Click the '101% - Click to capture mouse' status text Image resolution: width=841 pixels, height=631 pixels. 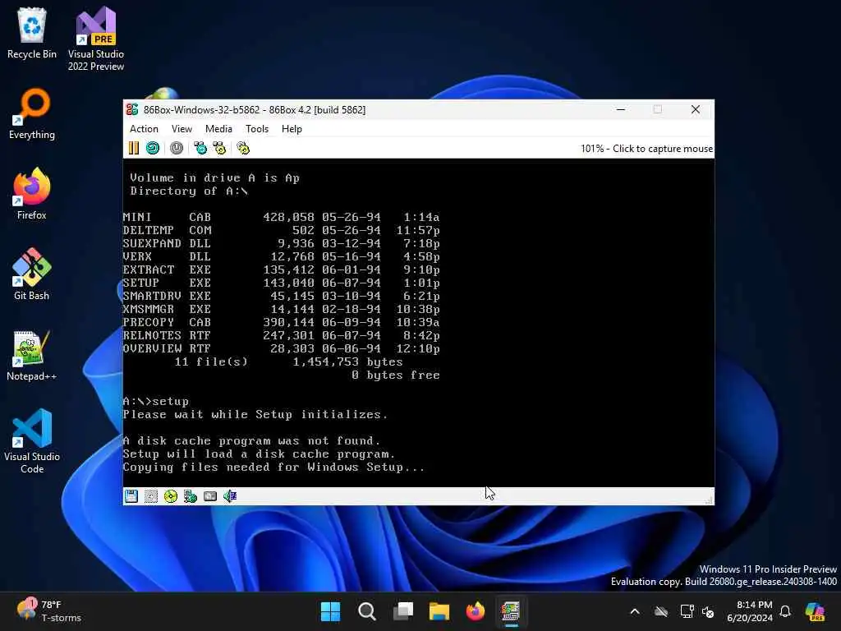coord(646,149)
